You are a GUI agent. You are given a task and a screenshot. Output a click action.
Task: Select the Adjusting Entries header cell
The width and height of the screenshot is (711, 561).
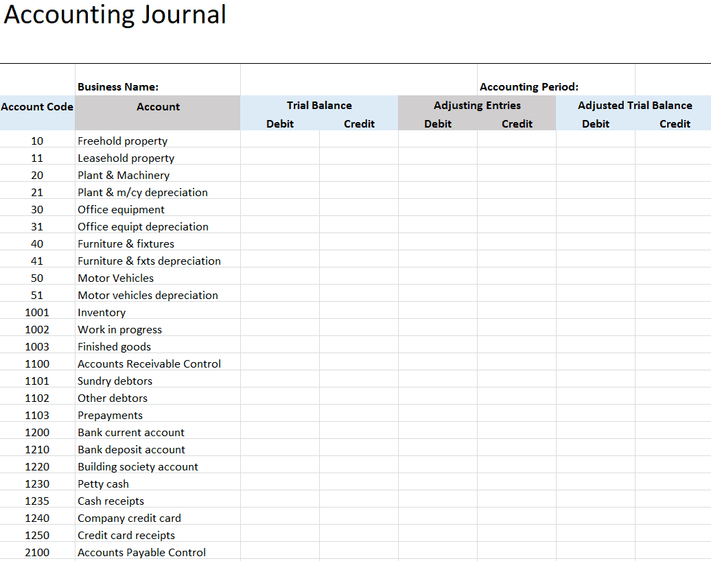click(477, 105)
